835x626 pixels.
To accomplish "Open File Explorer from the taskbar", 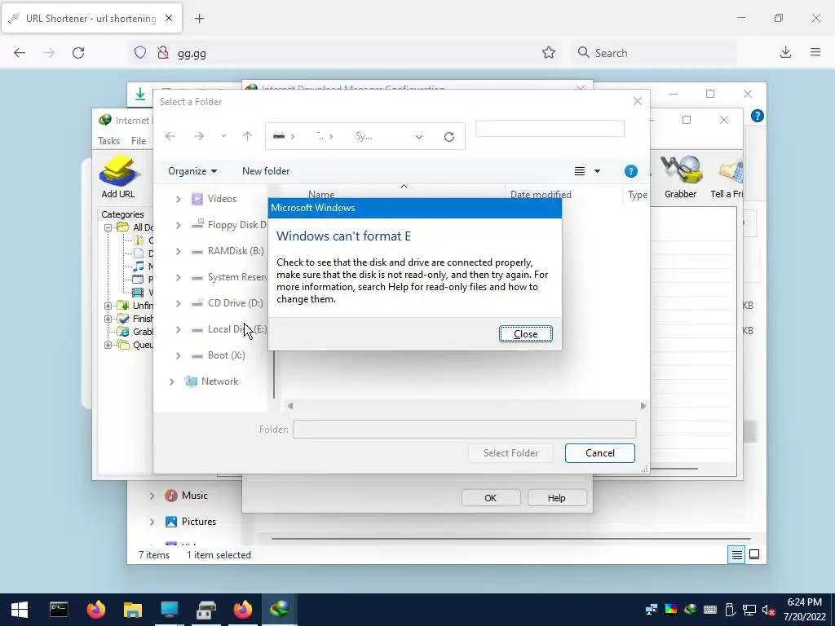I will [133, 610].
